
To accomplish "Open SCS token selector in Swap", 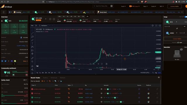I will coord(172,22).
